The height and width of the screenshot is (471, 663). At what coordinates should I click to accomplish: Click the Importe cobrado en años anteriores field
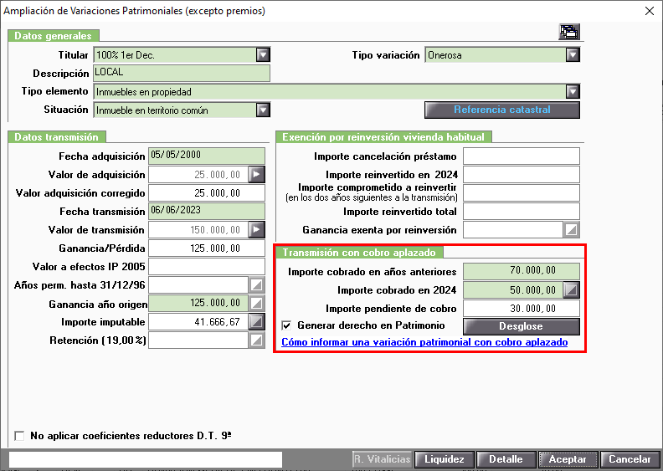point(522,272)
